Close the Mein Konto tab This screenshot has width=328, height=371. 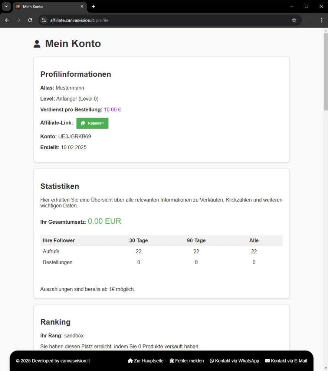[x=82, y=6]
